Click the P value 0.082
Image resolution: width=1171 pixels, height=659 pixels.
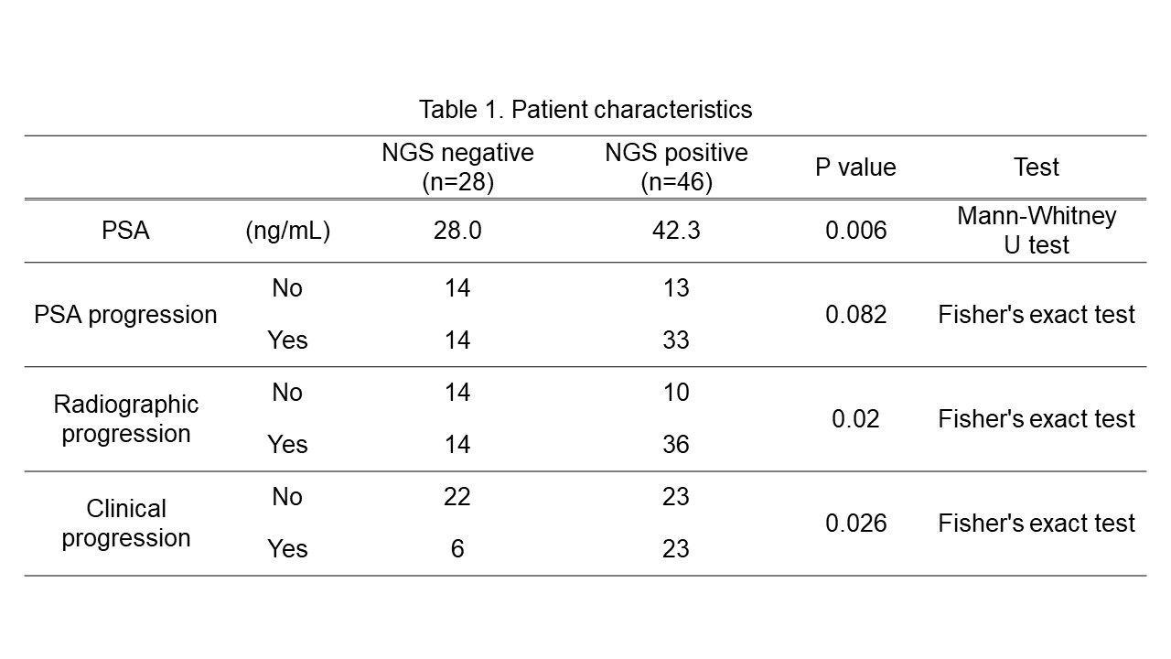pos(855,315)
